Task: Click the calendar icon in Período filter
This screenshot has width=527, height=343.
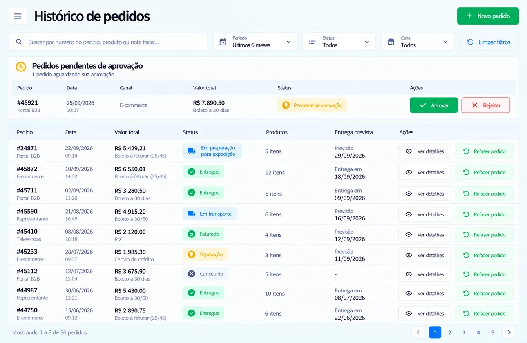Action: [223, 42]
